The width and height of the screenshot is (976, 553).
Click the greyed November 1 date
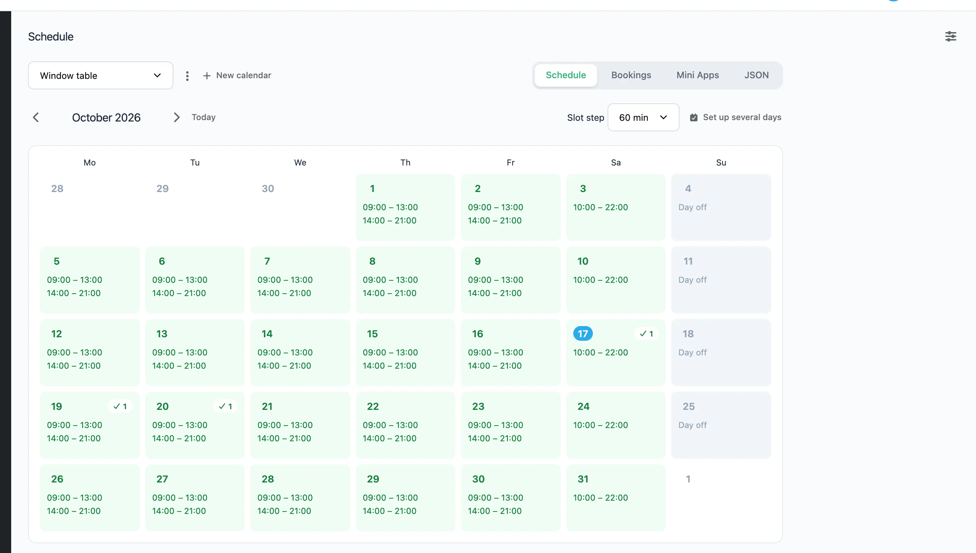[x=688, y=479]
